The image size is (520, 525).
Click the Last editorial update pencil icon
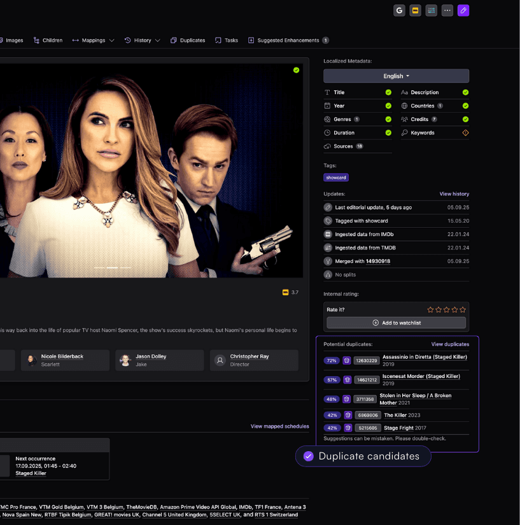pyautogui.click(x=328, y=207)
